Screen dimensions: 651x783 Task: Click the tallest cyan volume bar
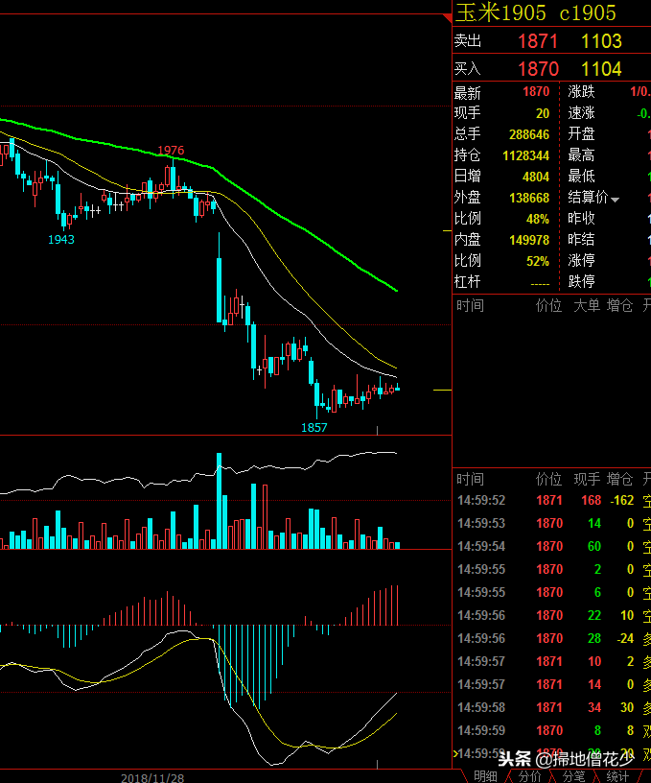pyautogui.click(x=219, y=501)
